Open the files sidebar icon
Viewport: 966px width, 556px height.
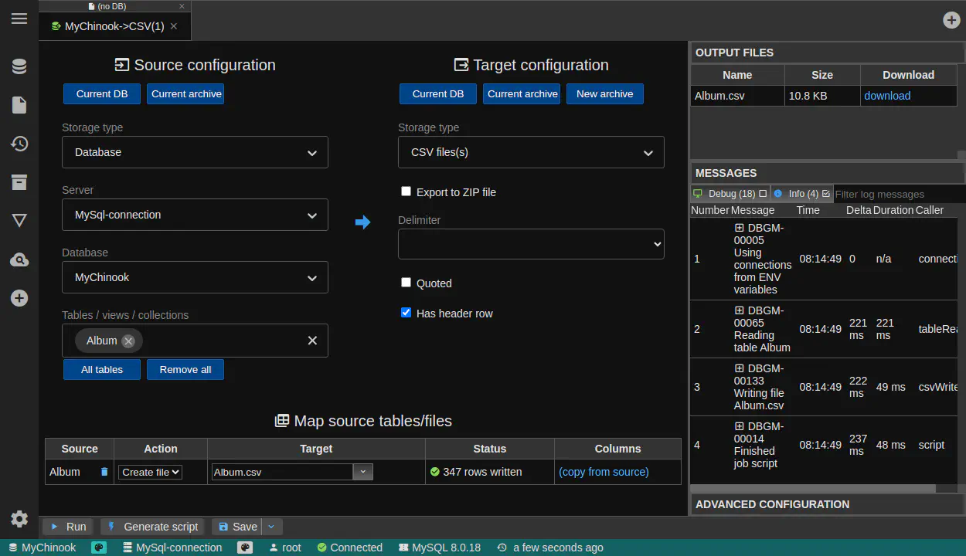19,105
